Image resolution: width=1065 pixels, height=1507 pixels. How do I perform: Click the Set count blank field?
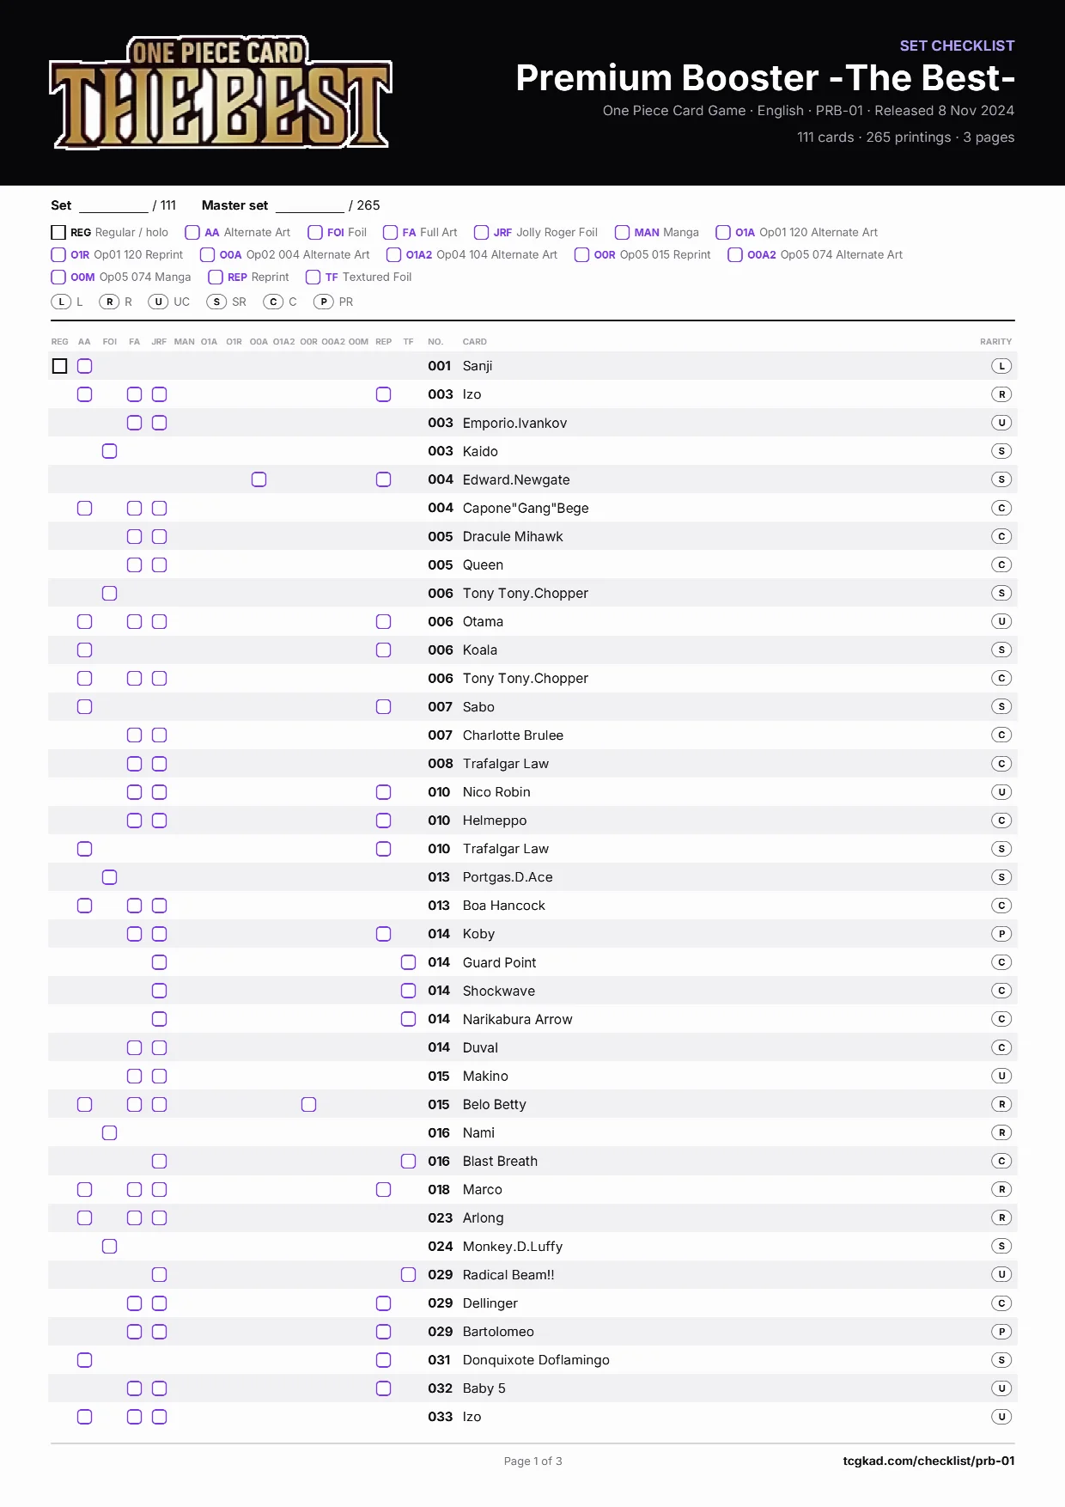(113, 205)
